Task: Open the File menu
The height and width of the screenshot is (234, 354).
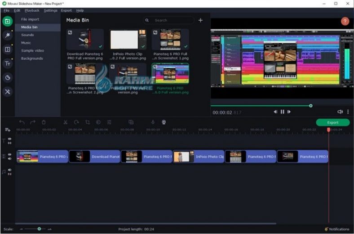Action: pyautogui.click(x=7, y=10)
